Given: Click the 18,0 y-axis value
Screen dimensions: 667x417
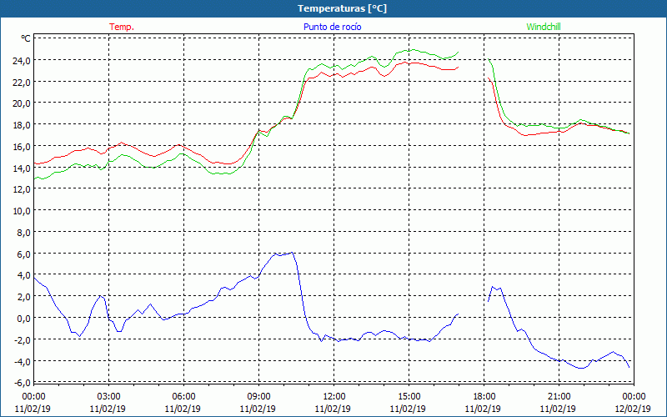Looking at the screenshot, I should (22, 125).
